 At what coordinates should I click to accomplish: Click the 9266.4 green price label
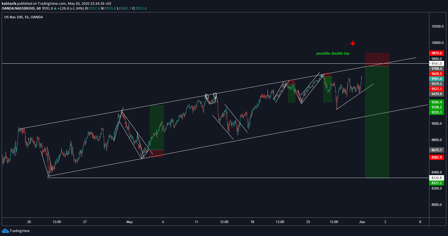point(436,102)
